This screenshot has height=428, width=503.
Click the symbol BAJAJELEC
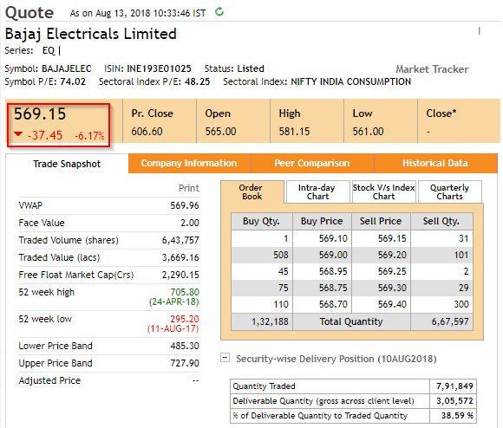tap(67, 68)
